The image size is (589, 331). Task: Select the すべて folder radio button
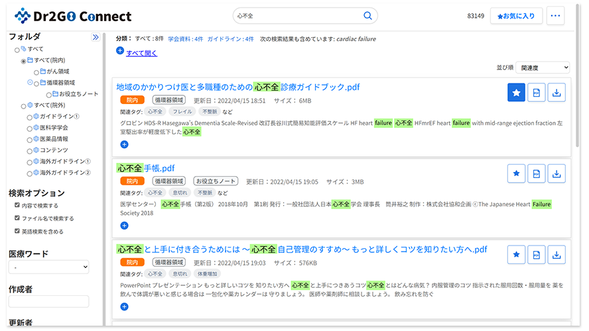pyautogui.click(x=17, y=50)
